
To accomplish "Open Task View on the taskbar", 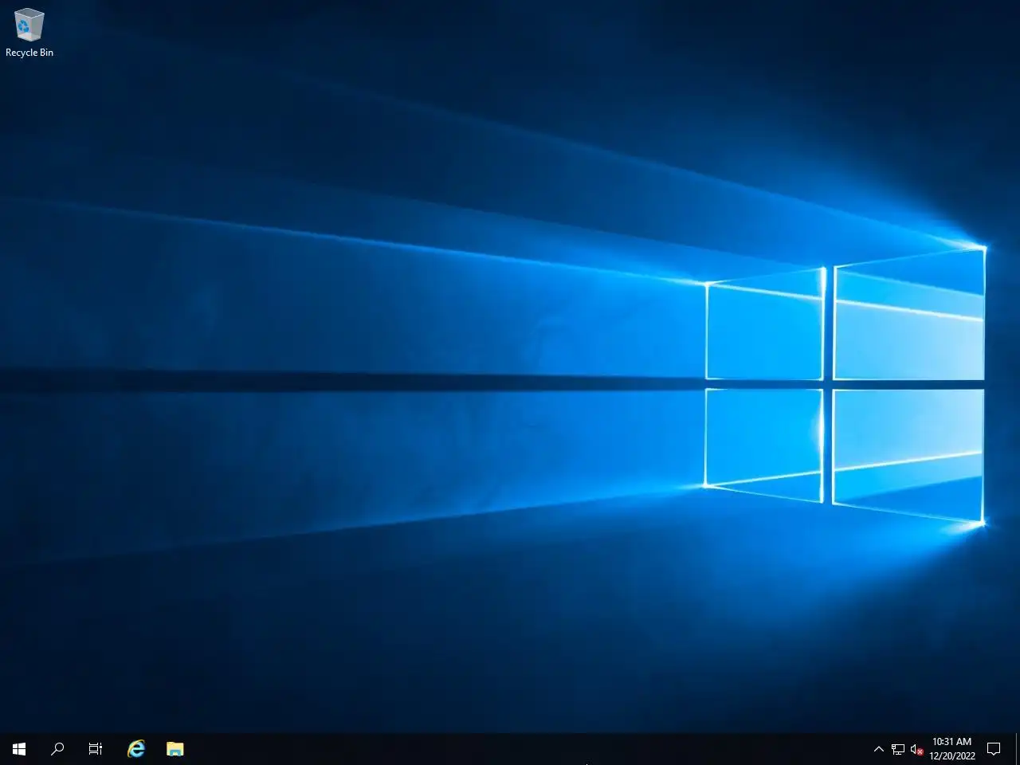I will coord(96,749).
